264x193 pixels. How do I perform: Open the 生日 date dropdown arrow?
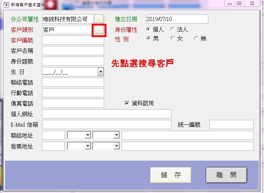101,72
